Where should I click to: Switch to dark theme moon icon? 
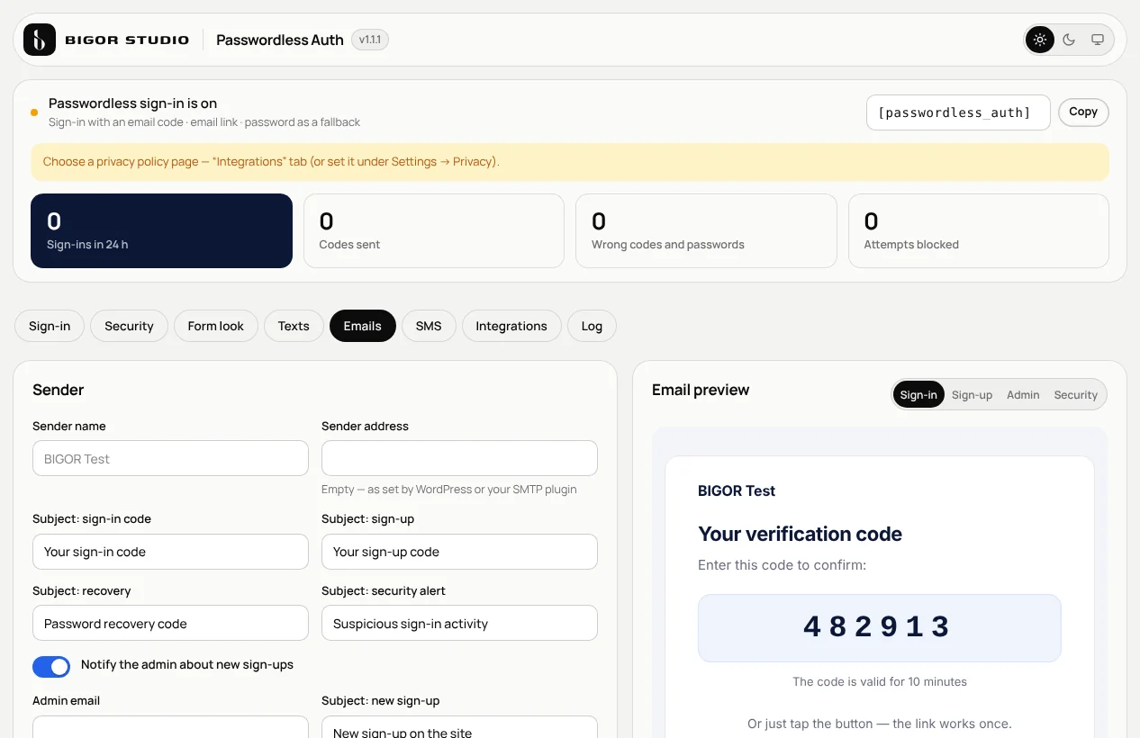click(1069, 40)
